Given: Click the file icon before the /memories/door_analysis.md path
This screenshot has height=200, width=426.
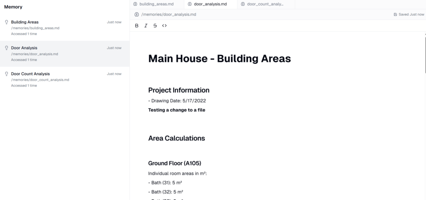Looking at the screenshot, I should click(136, 15).
